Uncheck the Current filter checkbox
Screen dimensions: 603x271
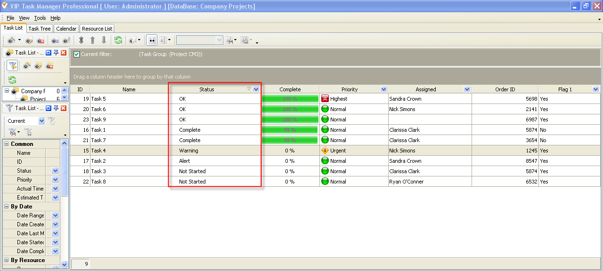77,54
